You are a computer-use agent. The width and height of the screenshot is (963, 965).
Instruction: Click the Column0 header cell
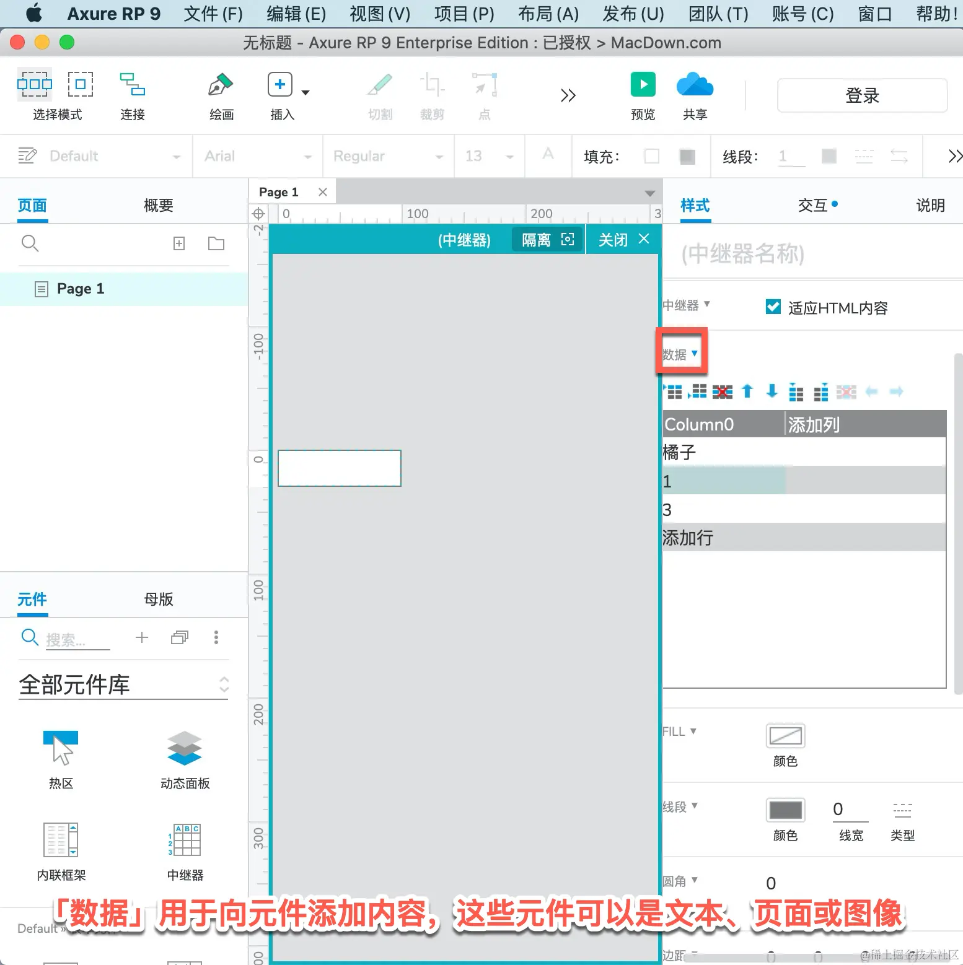tap(724, 425)
